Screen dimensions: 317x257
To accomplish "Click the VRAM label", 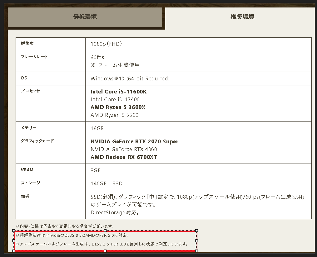I will 27,170.
